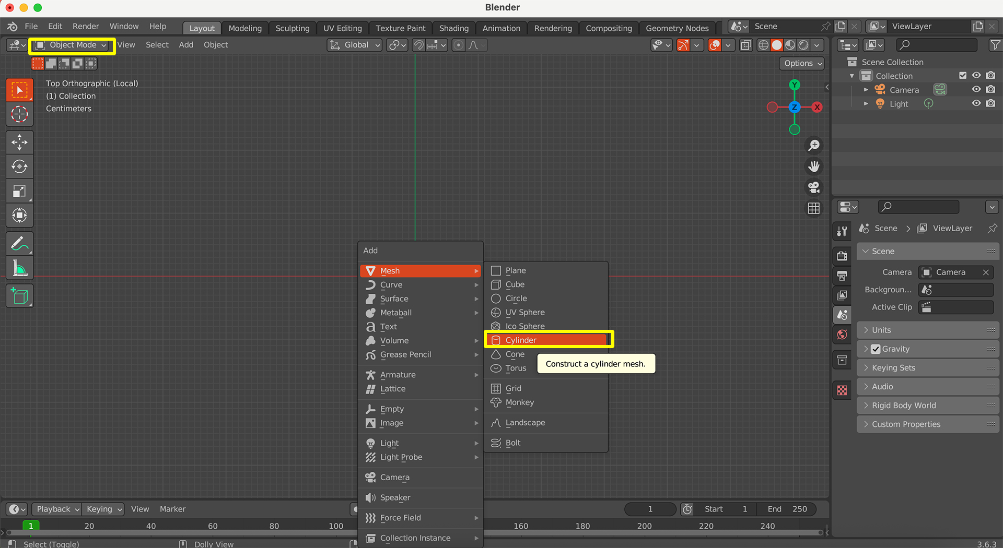1003x548 pixels.
Task: Disable Light in renders
Action: pos(990,103)
